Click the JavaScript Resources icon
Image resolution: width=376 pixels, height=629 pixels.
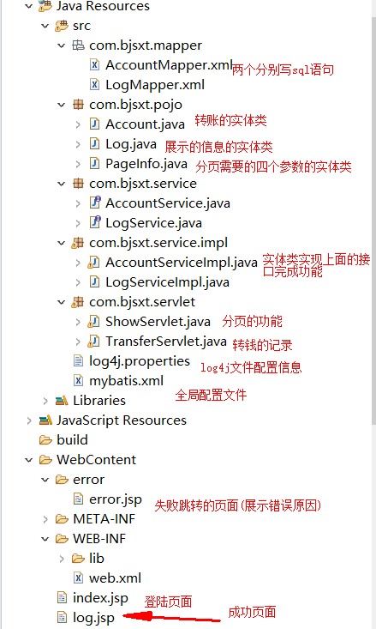coord(45,420)
